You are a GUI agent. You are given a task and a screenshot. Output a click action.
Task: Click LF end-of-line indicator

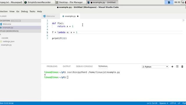(179, 103)
